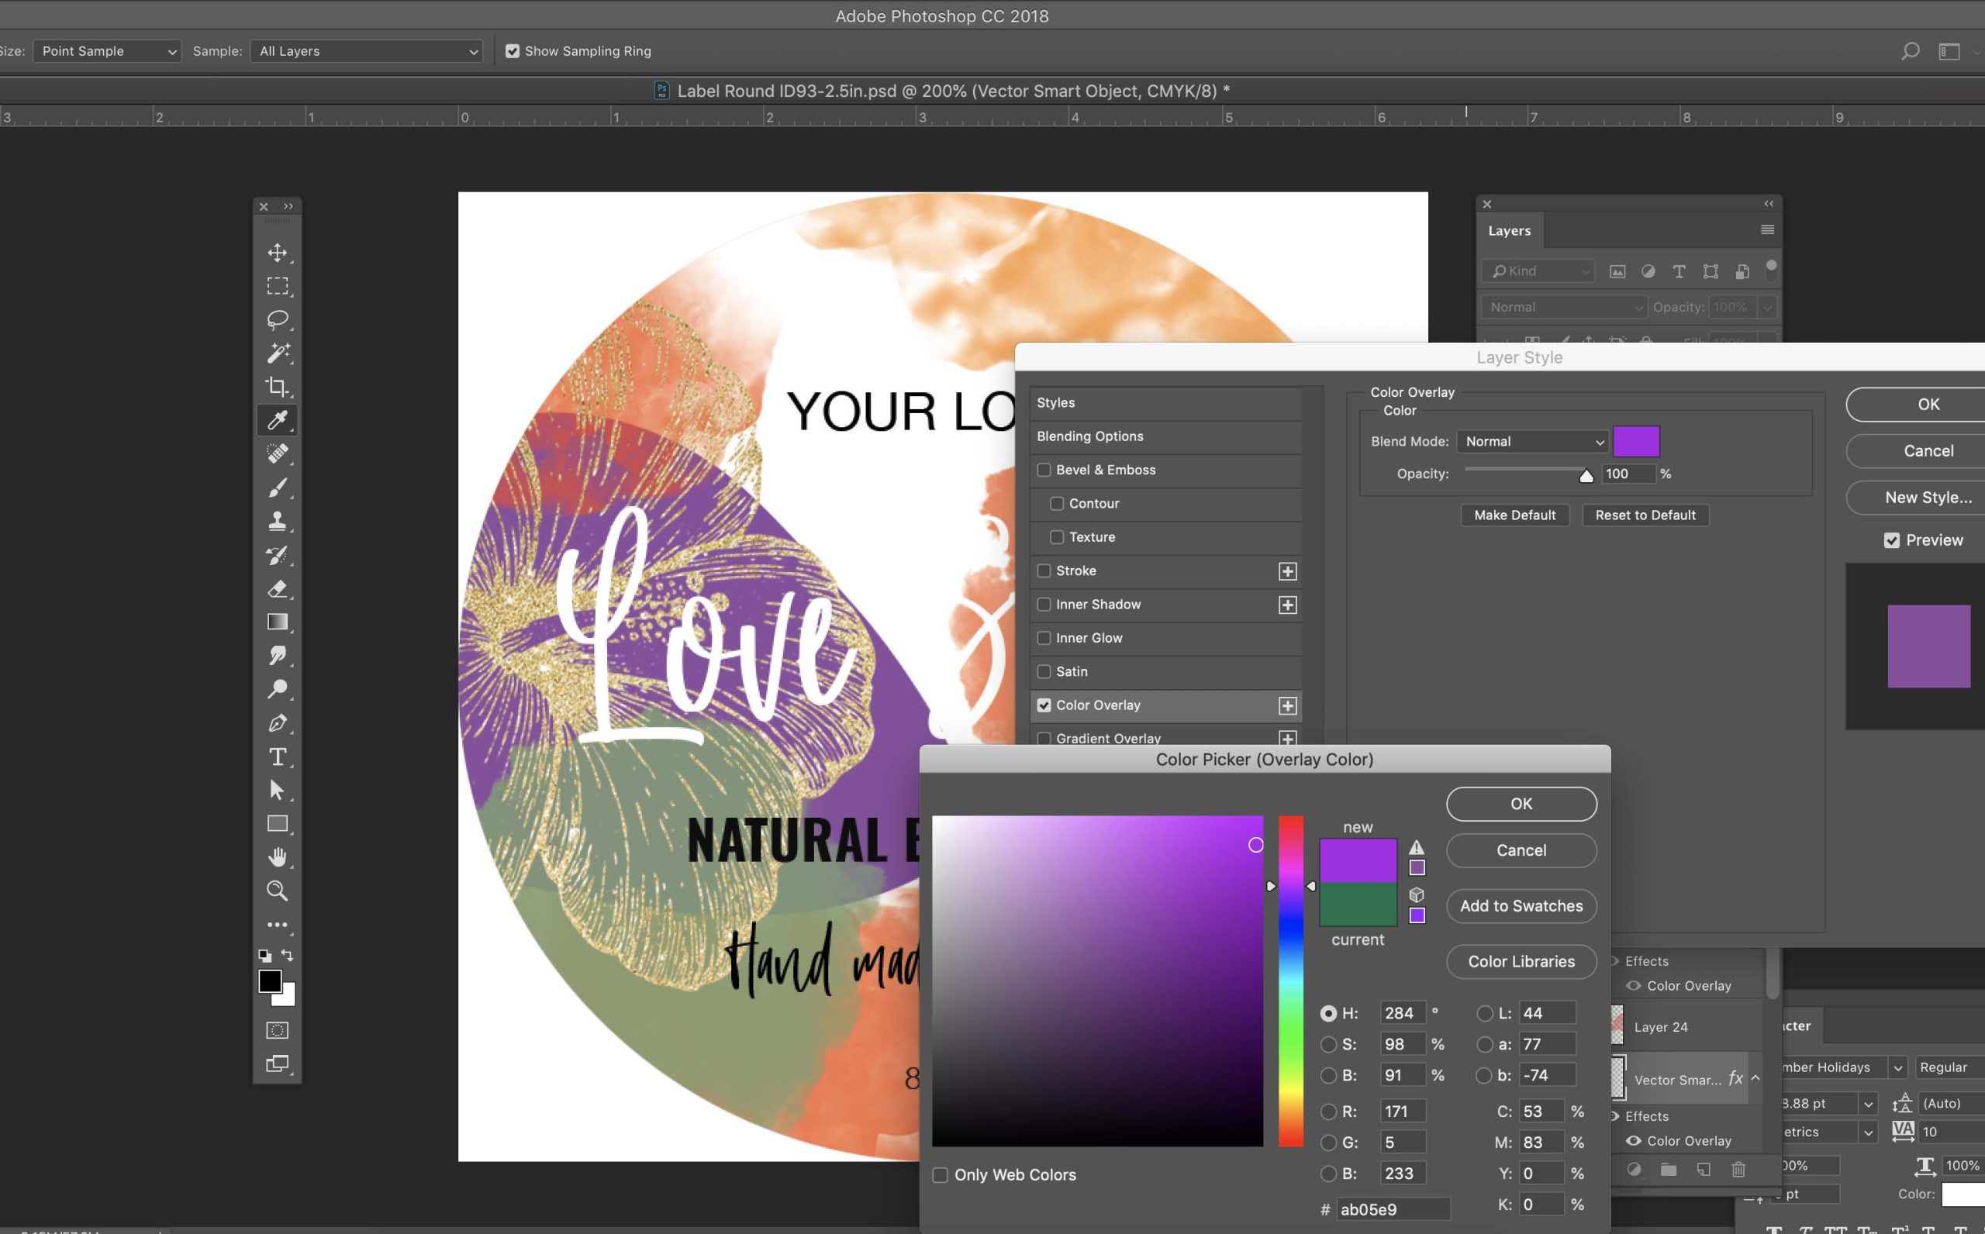Viewport: 1985px width, 1234px height.
Task: Open Color Libraries
Action: point(1521,961)
